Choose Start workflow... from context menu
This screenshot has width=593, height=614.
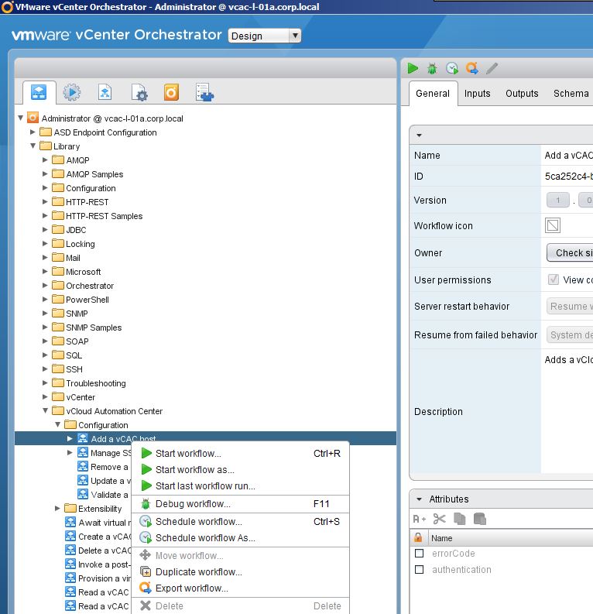[240, 453]
